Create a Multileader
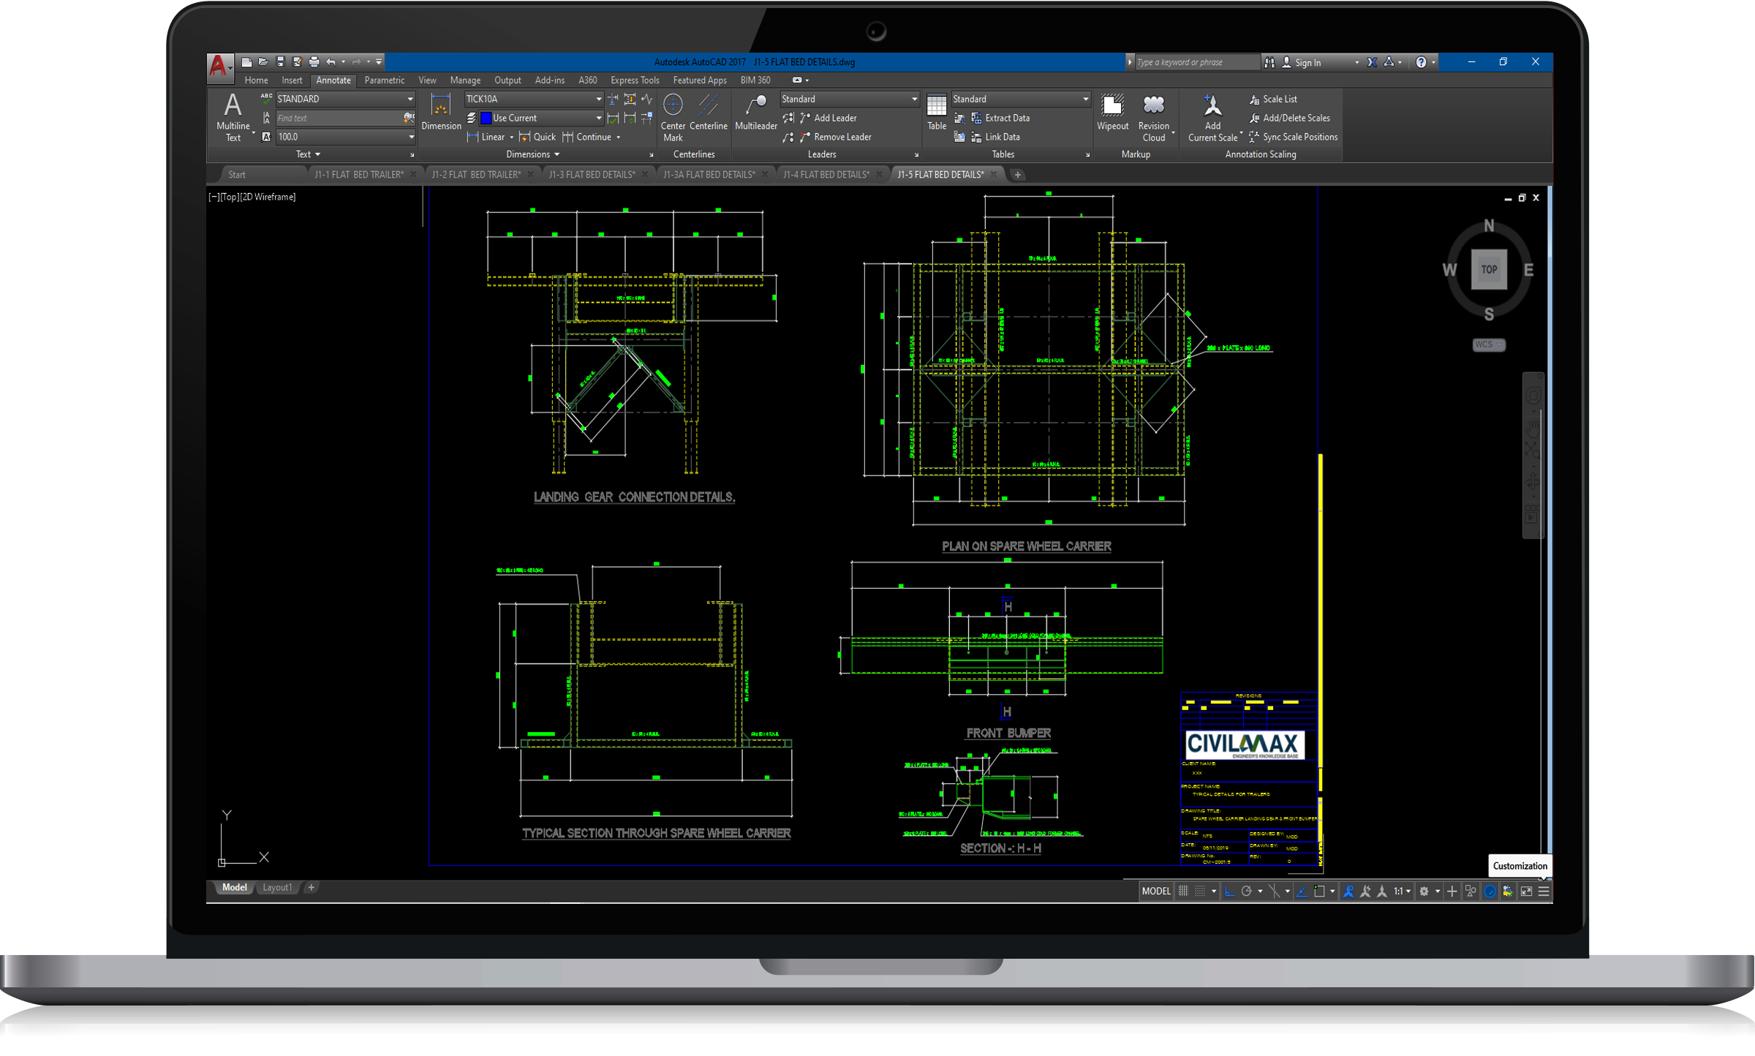This screenshot has width=1755, height=1056. [755, 112]
